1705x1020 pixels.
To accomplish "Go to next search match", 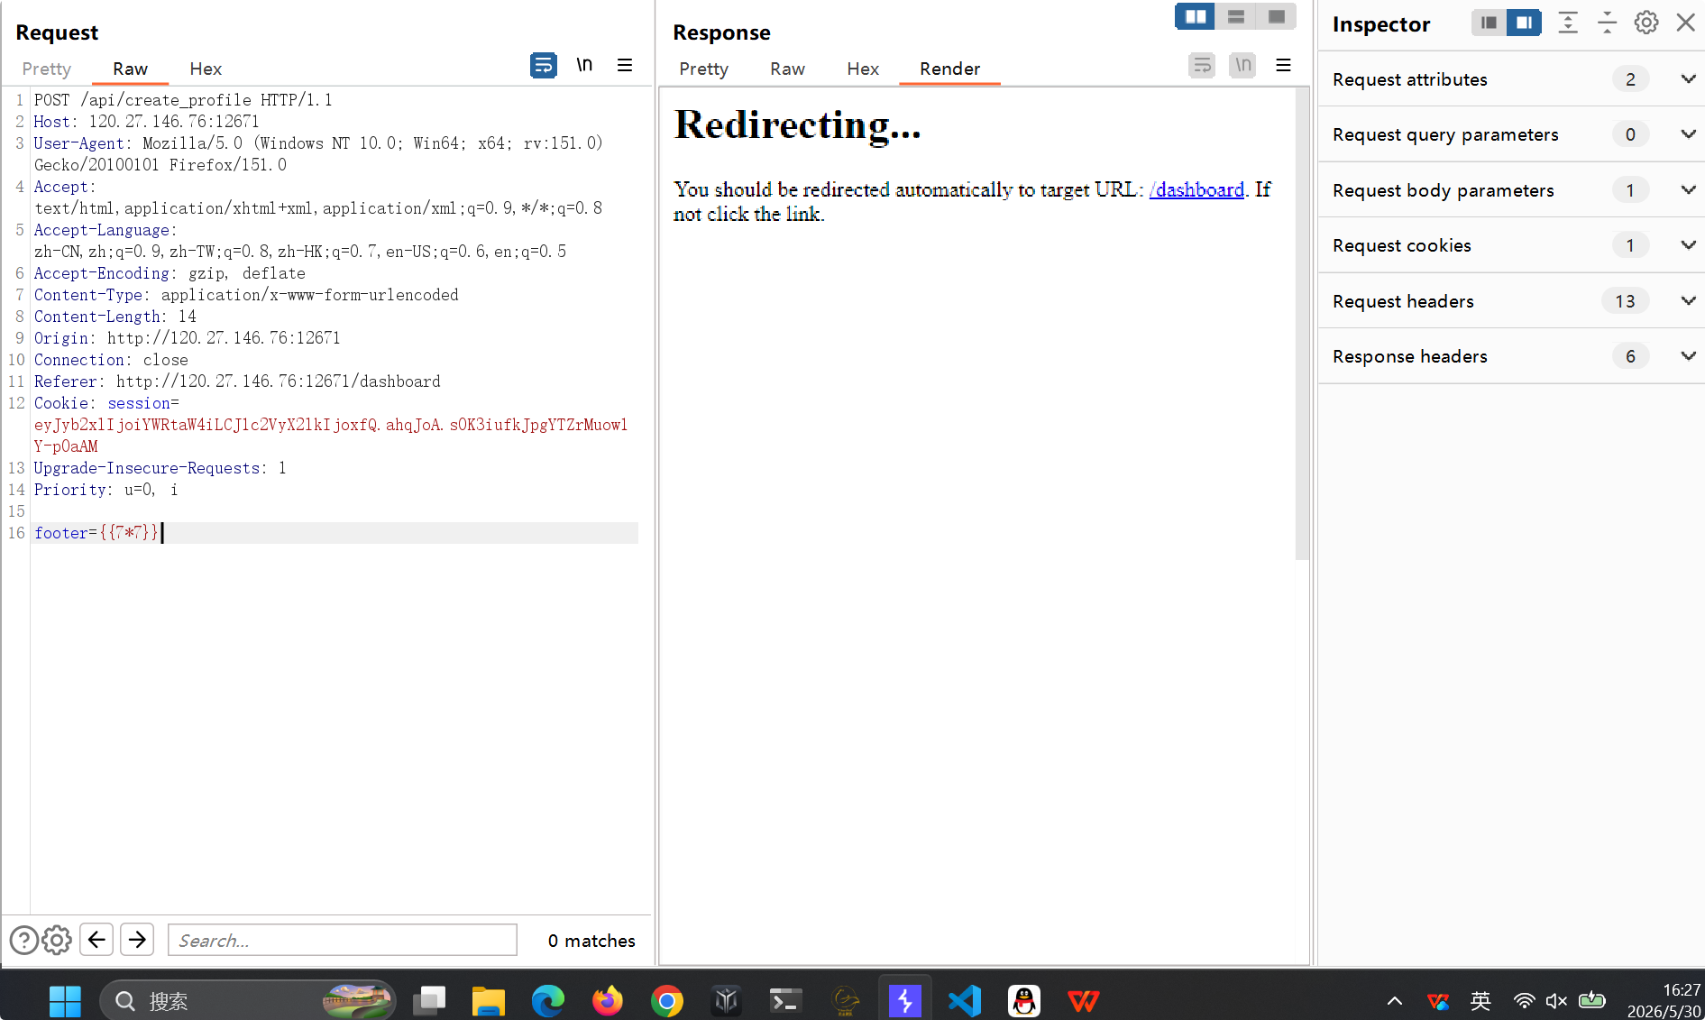I will (137, 940).
